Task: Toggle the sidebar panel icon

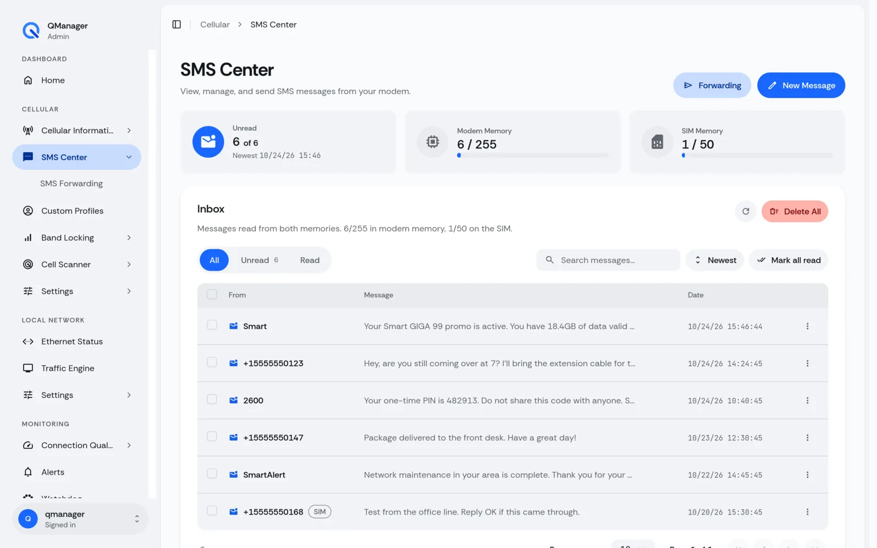Action: [x=176, y=24]
